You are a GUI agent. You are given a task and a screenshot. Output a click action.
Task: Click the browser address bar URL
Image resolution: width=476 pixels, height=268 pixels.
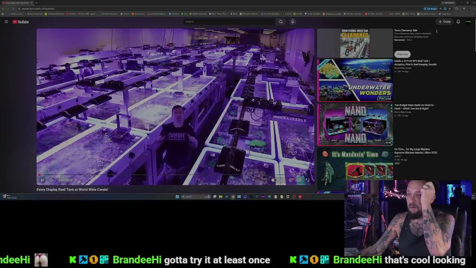pyautogui.click(x=38, y=9)
